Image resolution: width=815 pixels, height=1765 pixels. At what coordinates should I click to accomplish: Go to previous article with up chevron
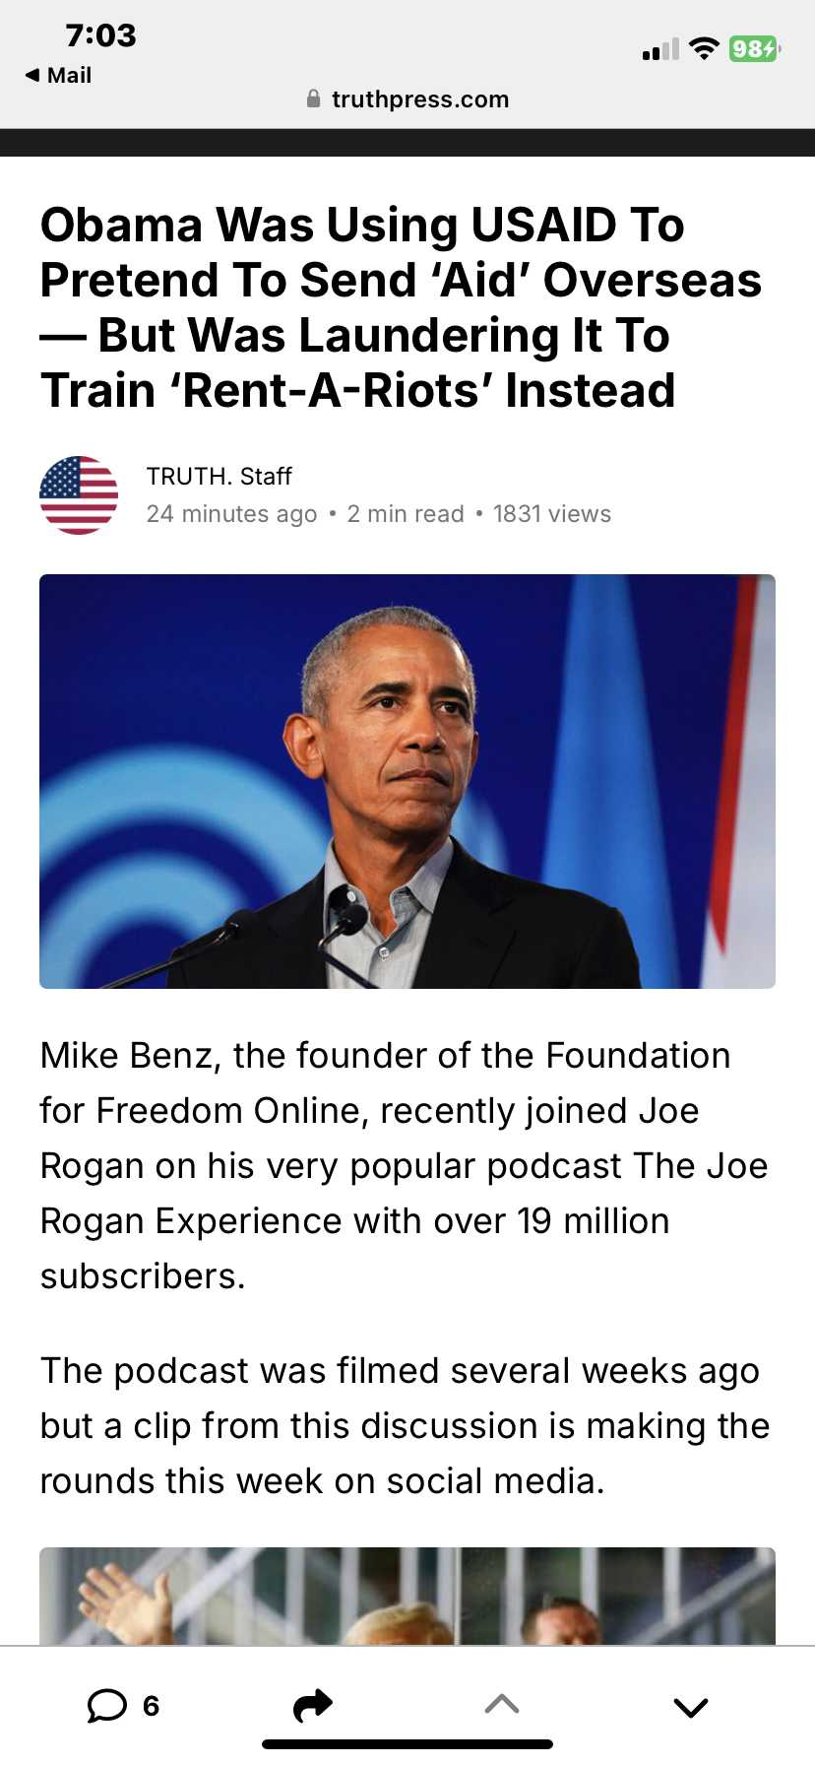[502, 1704]
